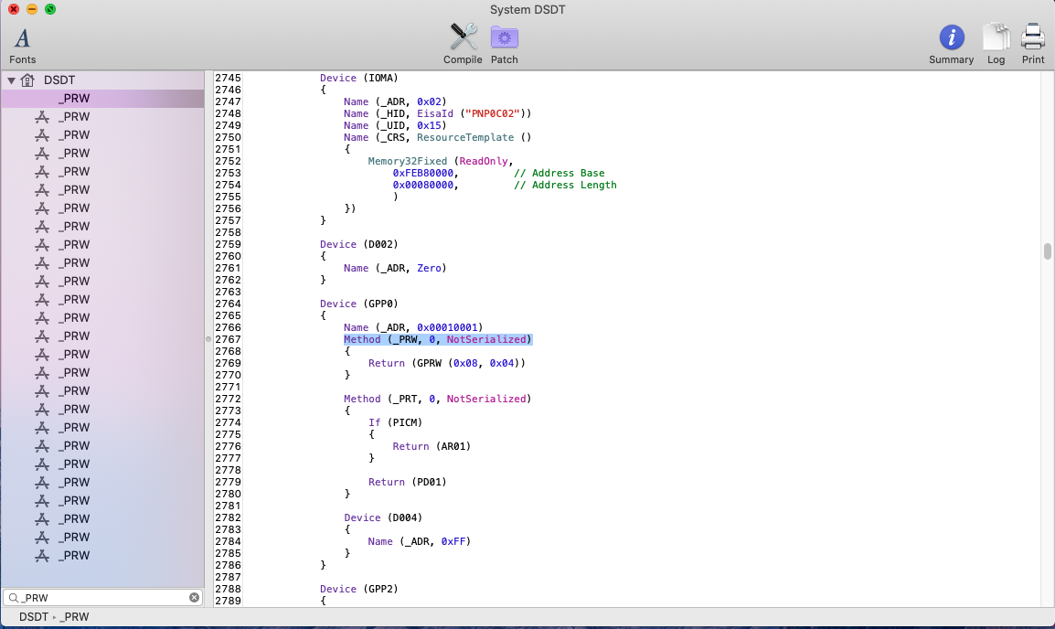Click the search magnifier icon
1055x629 pixels.
13,598
